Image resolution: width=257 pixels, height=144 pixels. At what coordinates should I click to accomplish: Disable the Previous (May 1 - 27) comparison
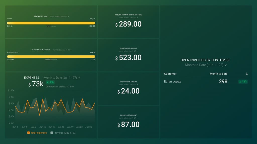tap(52, 133)
